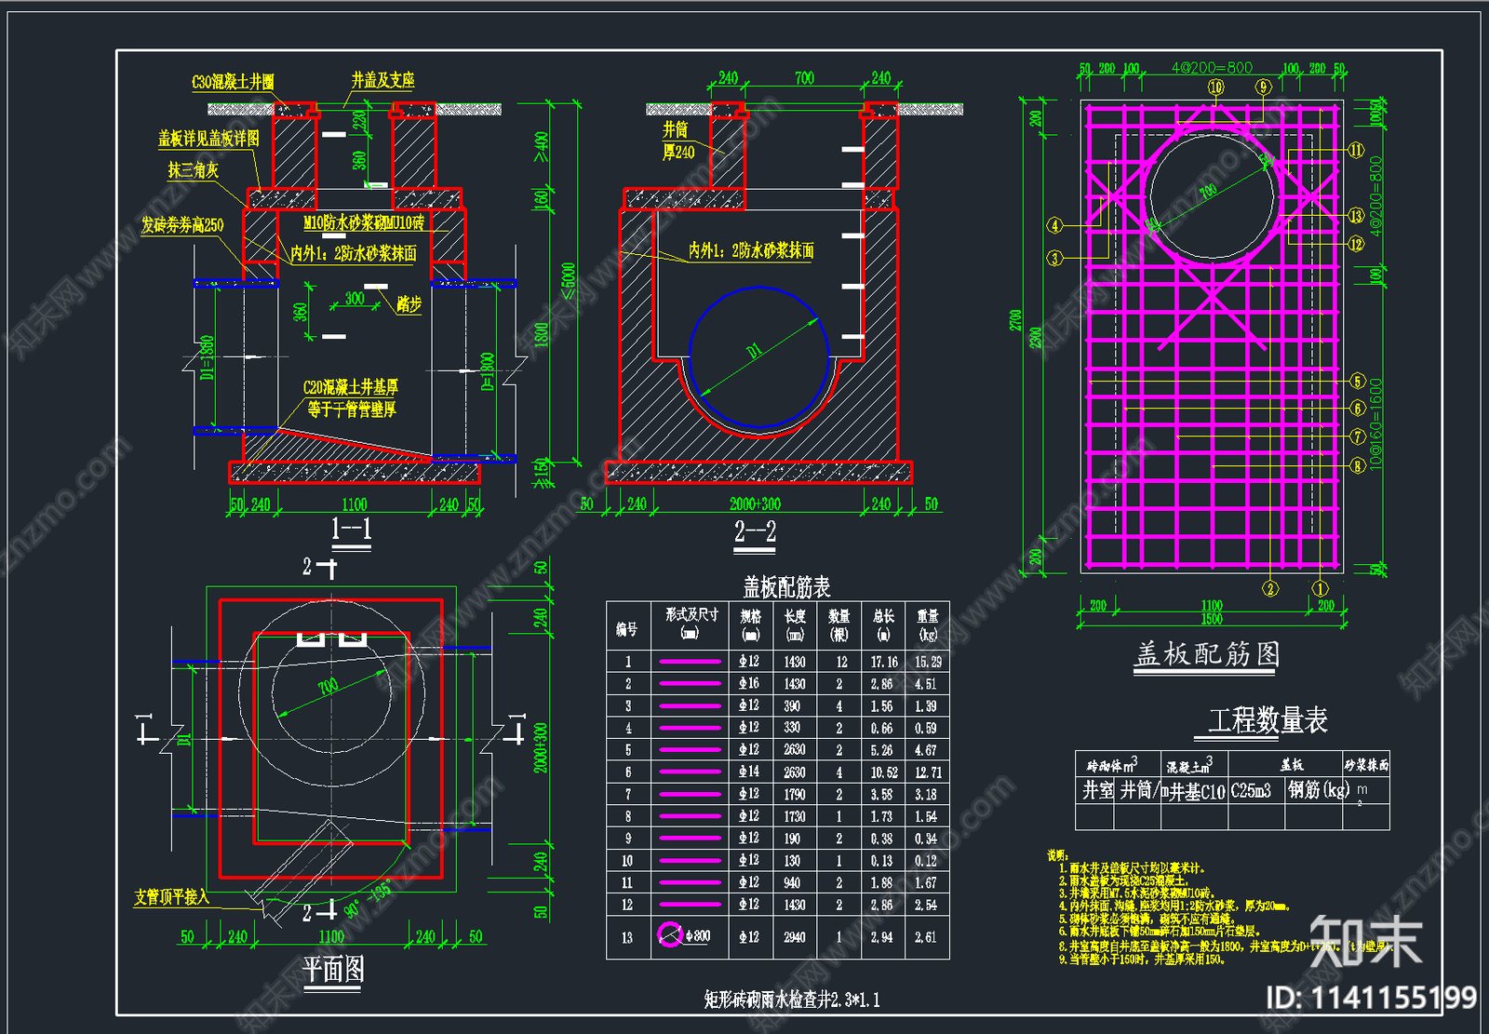Screen dimensions: 1489x1034
Task: Click the '盖板配筋表' table title
Action: click(x=786, y=587)
